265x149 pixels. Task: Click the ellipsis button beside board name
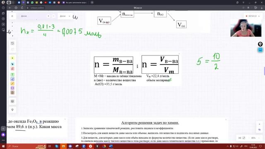pos(53,16)
